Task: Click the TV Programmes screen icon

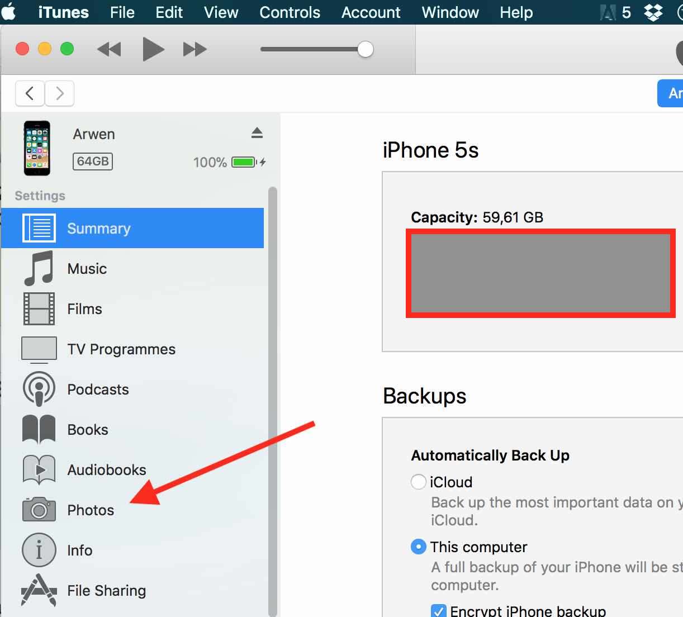Action: pyautogui.click(x=39, y=349)
